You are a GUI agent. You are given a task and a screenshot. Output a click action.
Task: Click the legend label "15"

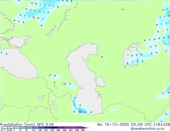pyautogui.click(x=40, y=130)
